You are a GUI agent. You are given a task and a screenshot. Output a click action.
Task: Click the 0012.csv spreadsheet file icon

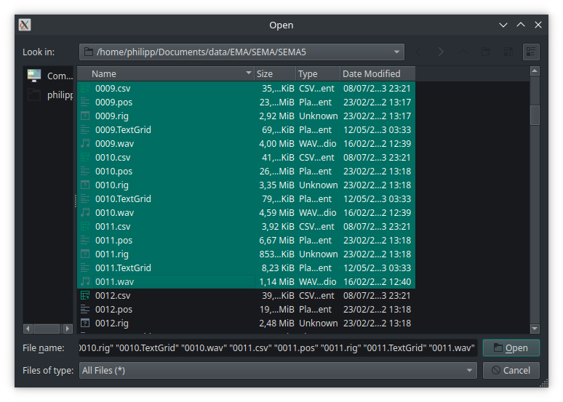click(85, 296)
